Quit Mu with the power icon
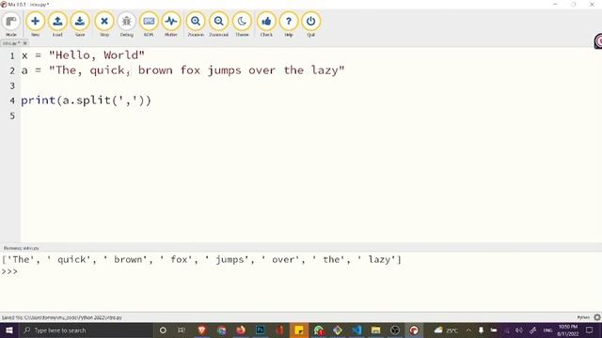Screen dimensions: 602x338 (x=310, y=24)
